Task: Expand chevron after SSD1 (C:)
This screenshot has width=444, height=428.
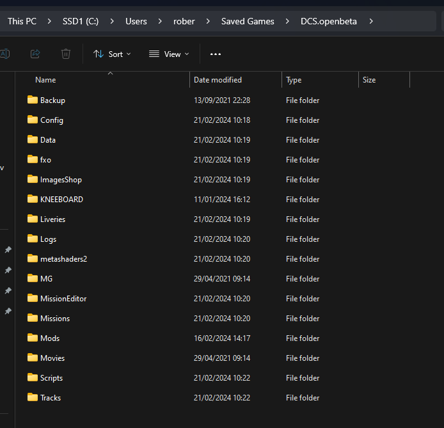Action: (x=112, y=21)
